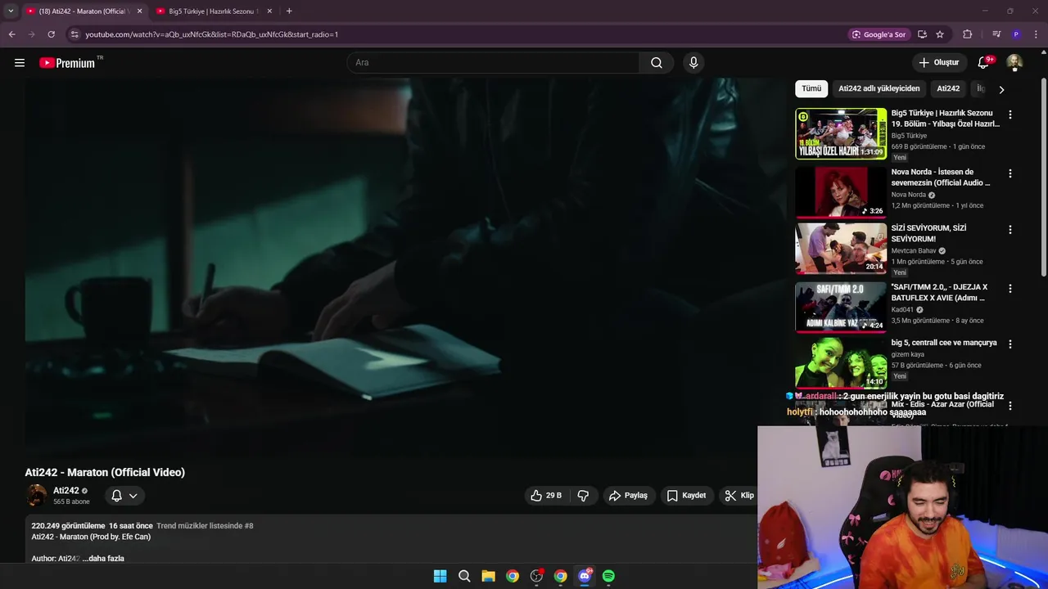Open options for Nova Norda video
Viewport: 1048px width, 589px height.
tap(1010, 173)
